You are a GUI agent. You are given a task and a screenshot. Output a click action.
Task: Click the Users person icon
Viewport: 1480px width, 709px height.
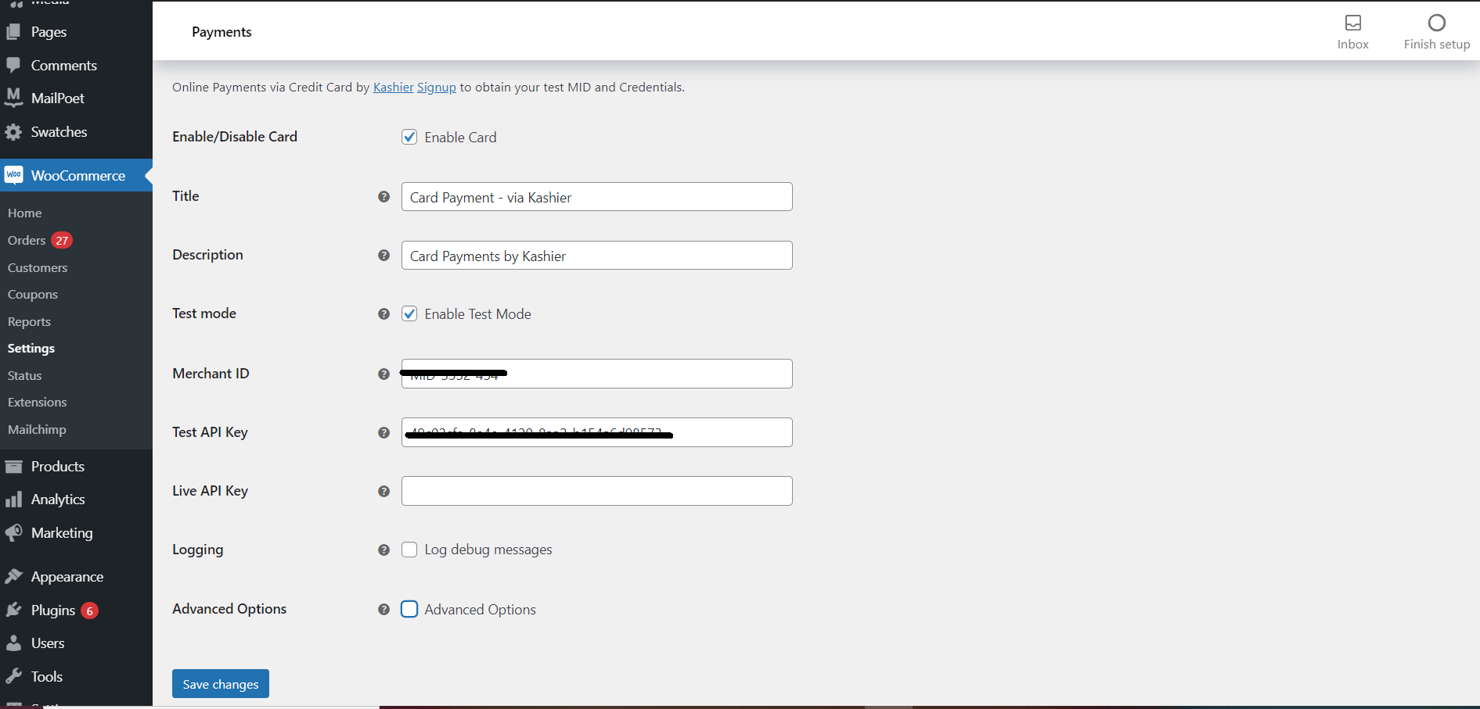click(x=13, y=643)
